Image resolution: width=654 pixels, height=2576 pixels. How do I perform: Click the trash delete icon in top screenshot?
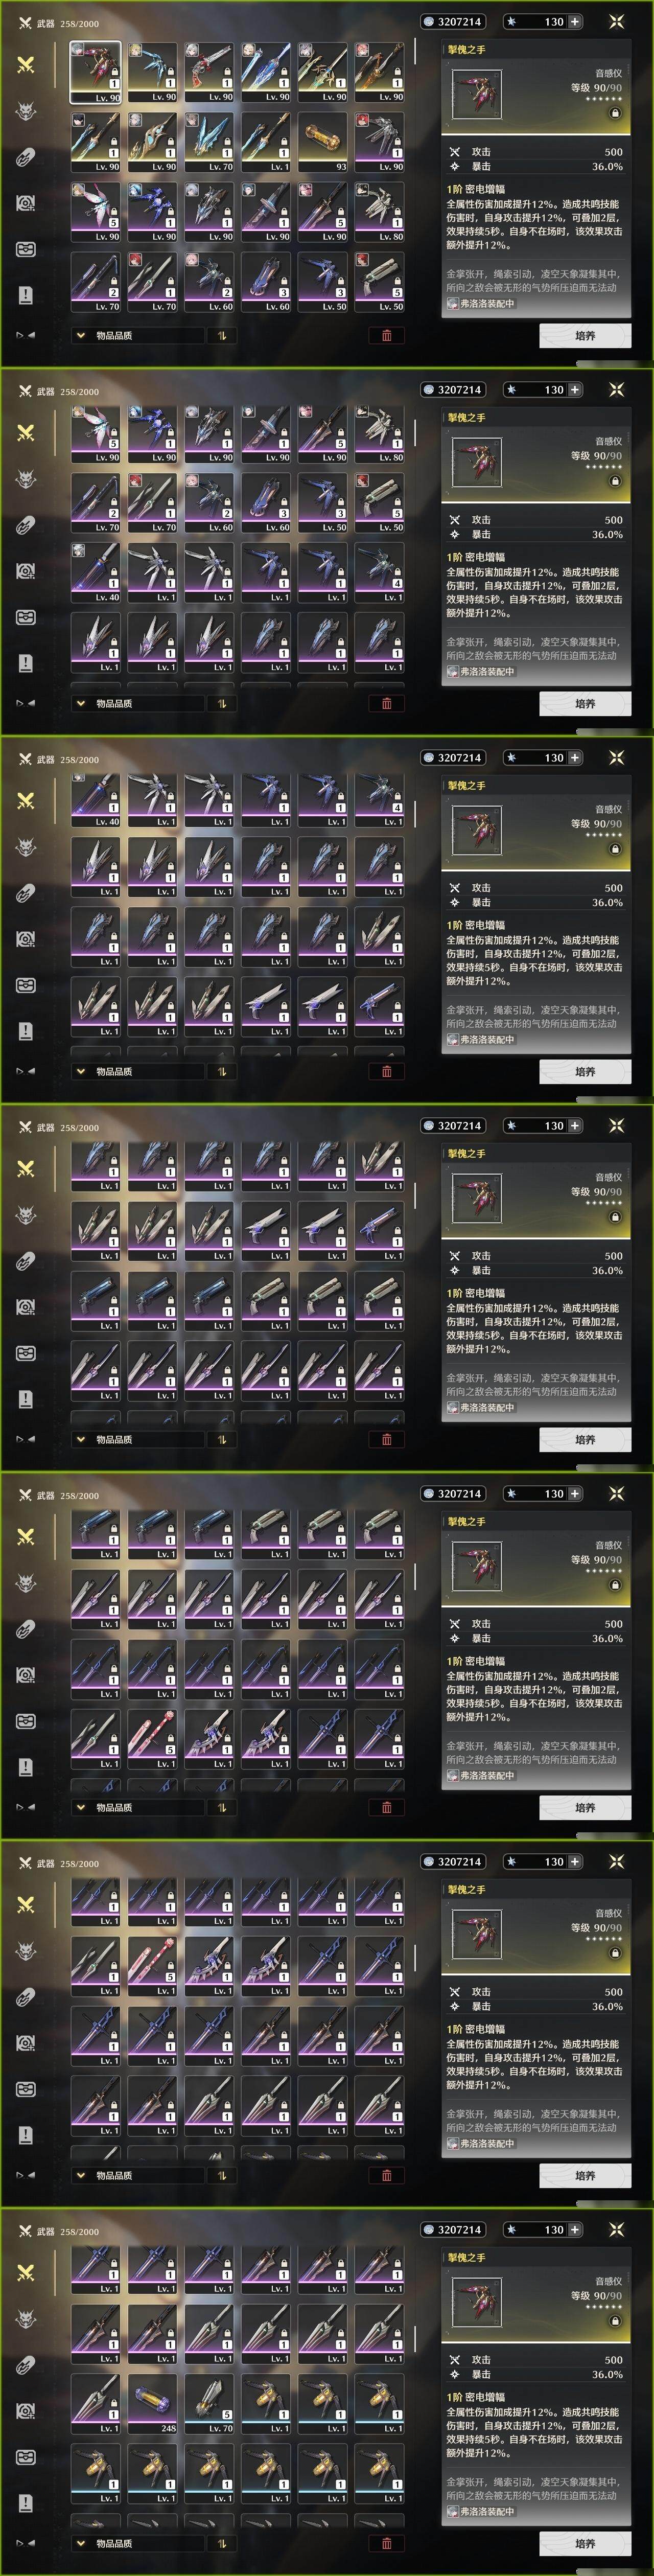click(x=387, y=335)
